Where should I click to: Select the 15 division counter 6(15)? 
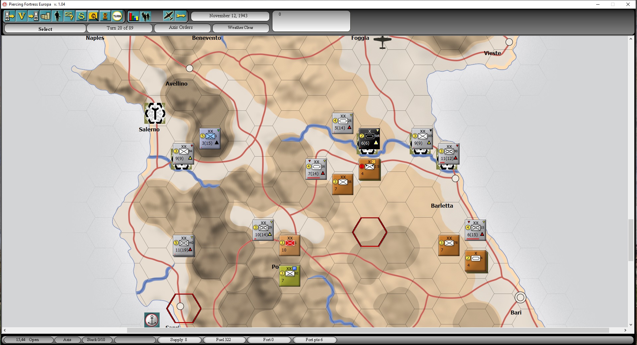475,230
